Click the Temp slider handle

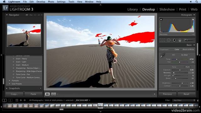point(177,59)
